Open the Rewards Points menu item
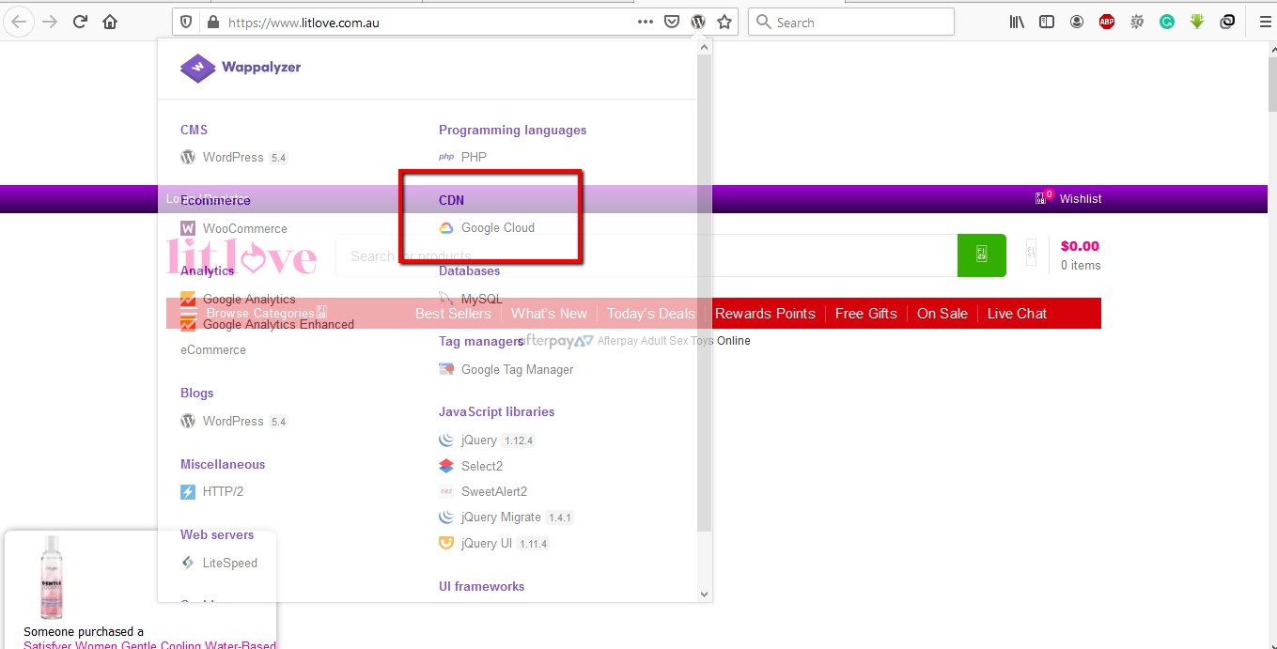The height and width of the screenshot is (649, 1277). click(765, 314)
